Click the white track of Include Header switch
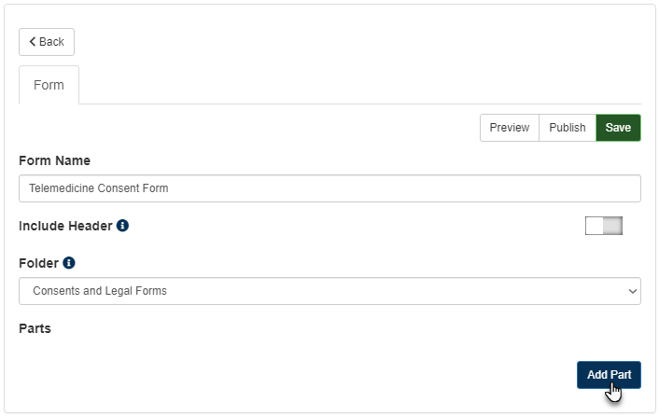 coord(594,226)
